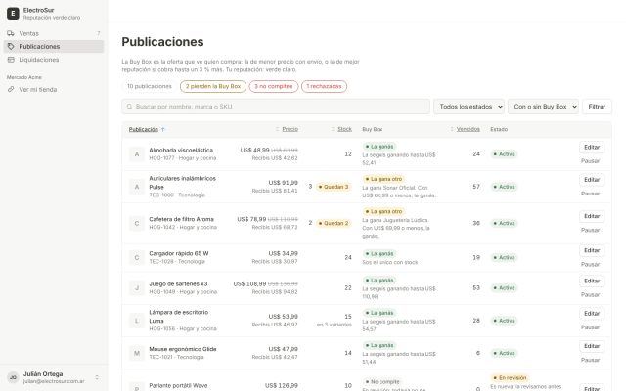Filter by 1 rechazadas chip

coord(324,86)
